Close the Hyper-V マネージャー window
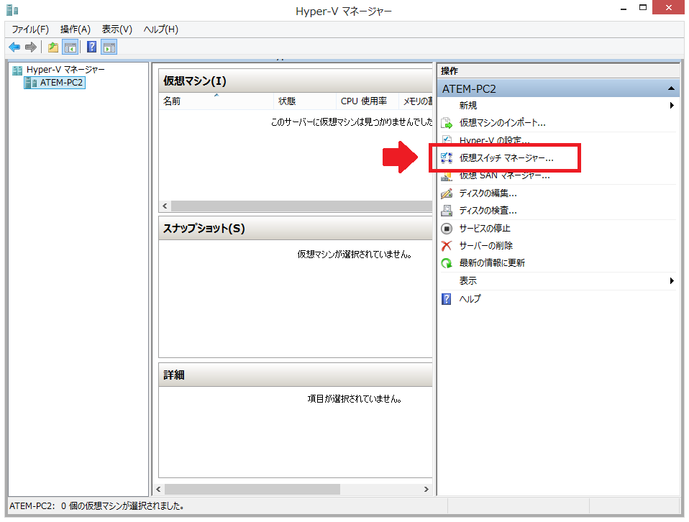This screenshot has width=689, height=522. [668, 7]
